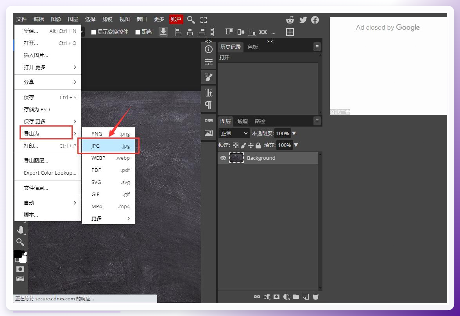Expand the 不透明度 opacity arrow
The width and height of the screenshot is (460, 316).
click(x=294, y=133)
